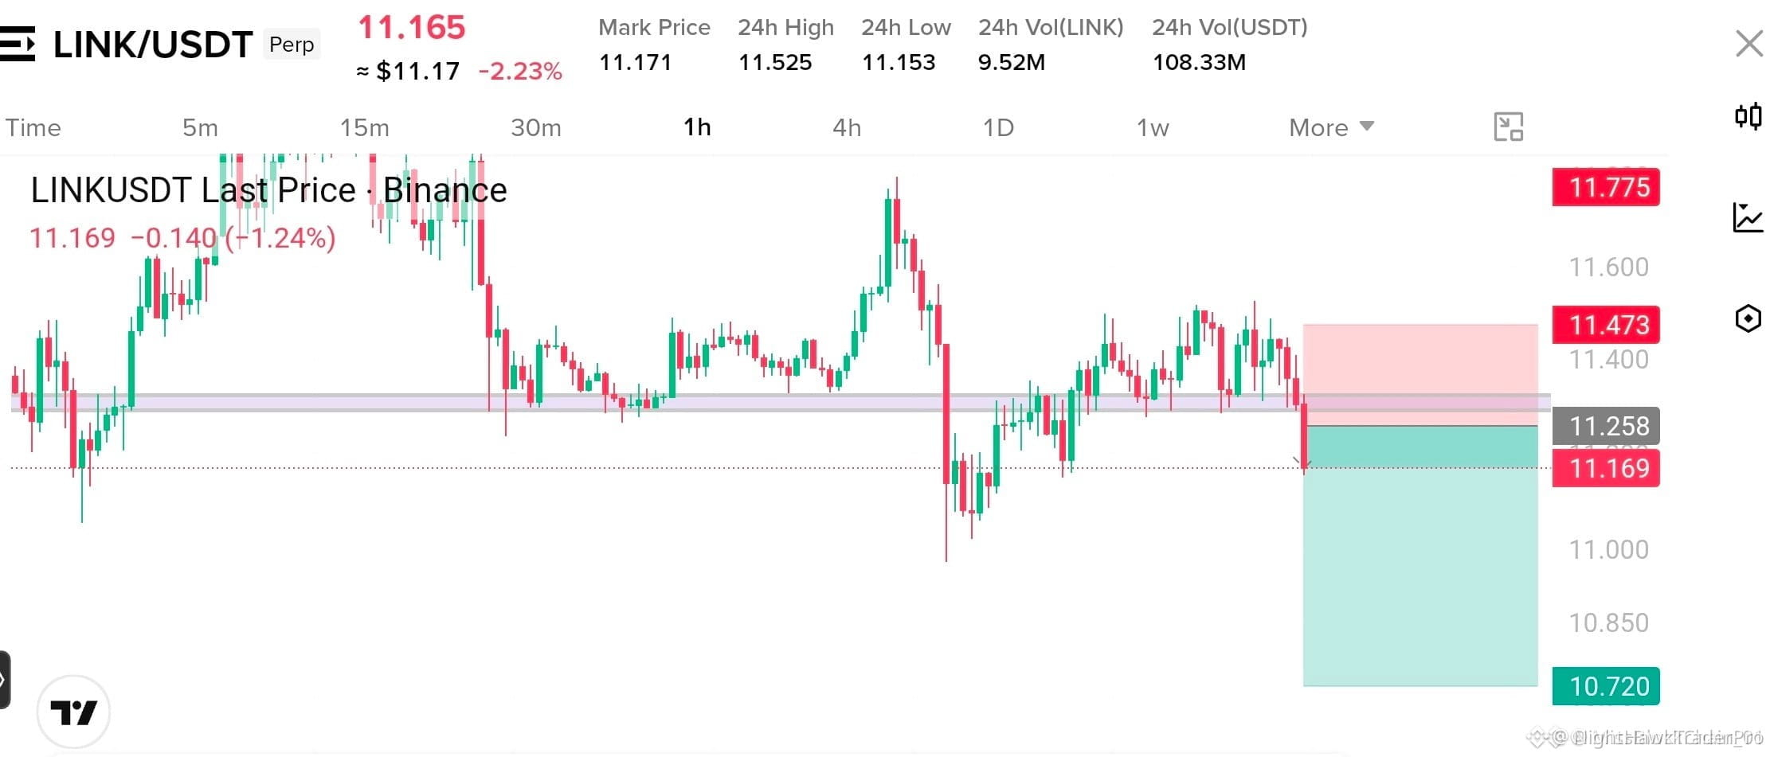Click the TradingView logo badge
This screenshot has height=757, width=1770.
73,712
